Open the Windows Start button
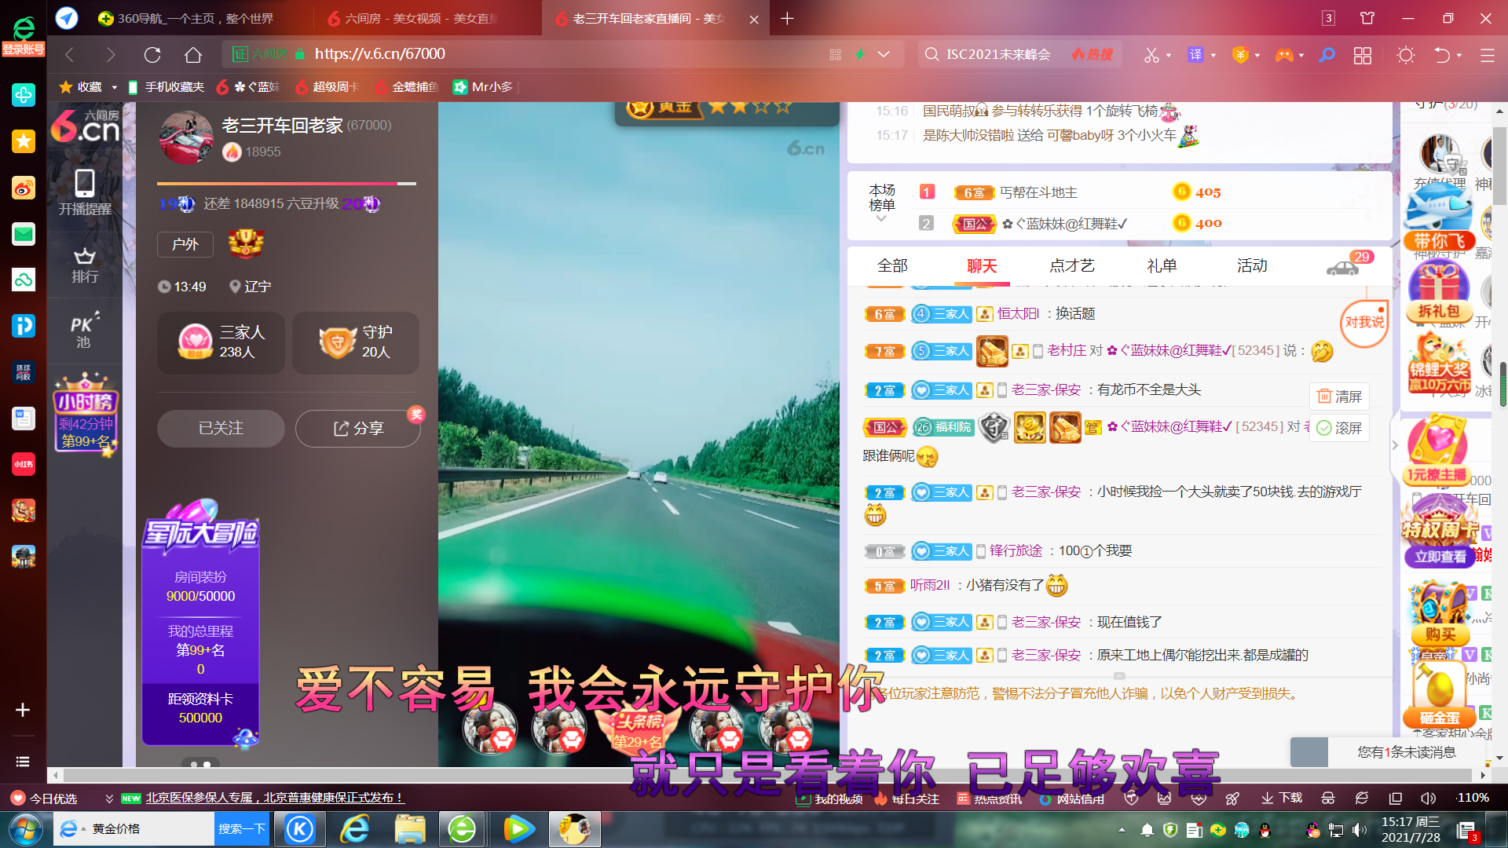The image size is (1508, 848). coord(24,829)
